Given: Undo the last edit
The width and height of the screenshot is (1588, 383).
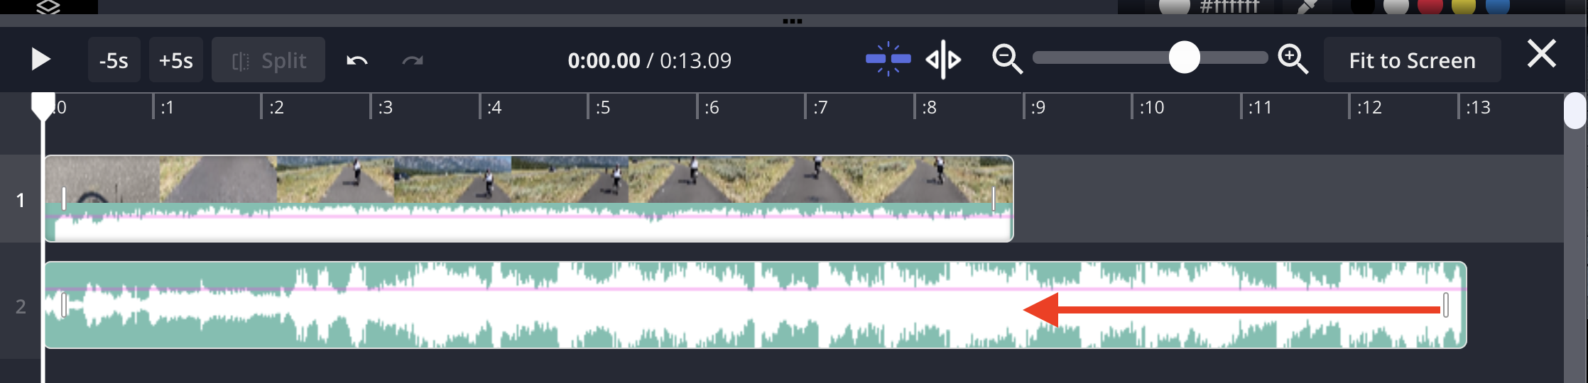Looking at the screenshot, I should coord(357,60).
